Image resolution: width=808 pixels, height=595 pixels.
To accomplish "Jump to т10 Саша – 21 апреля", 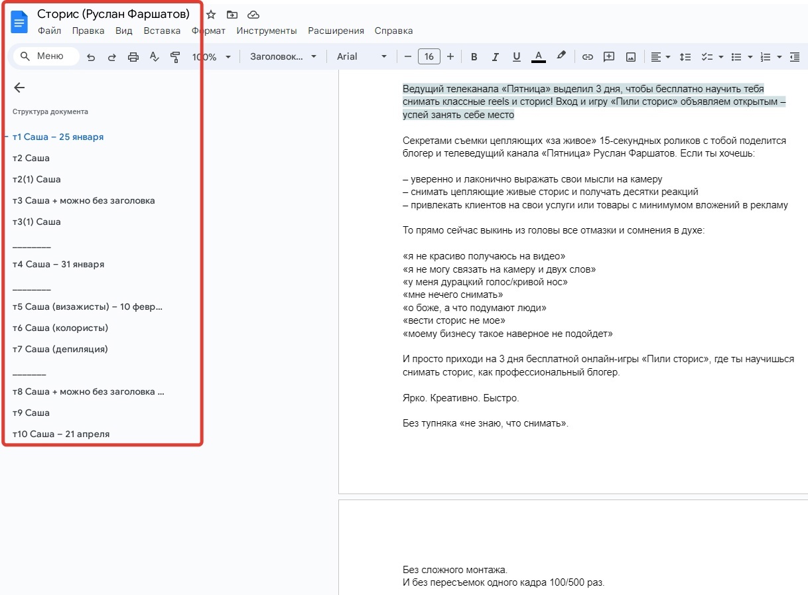I will click(61, 434).
